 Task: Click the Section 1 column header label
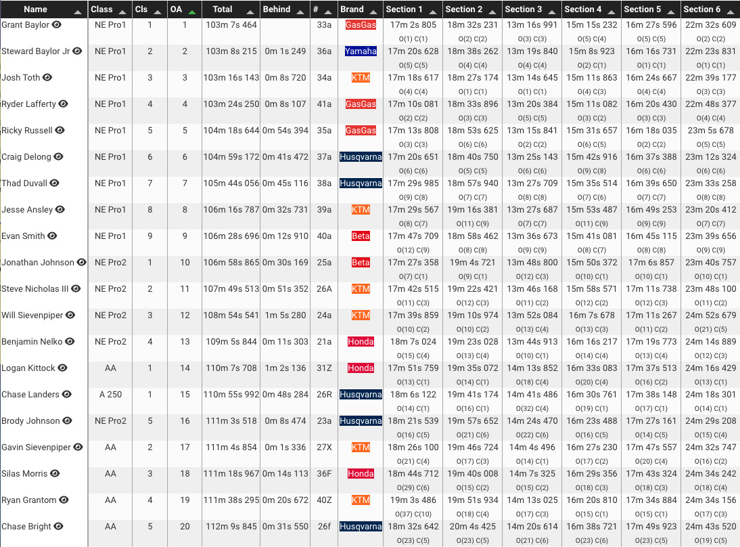tap(404, 9)
